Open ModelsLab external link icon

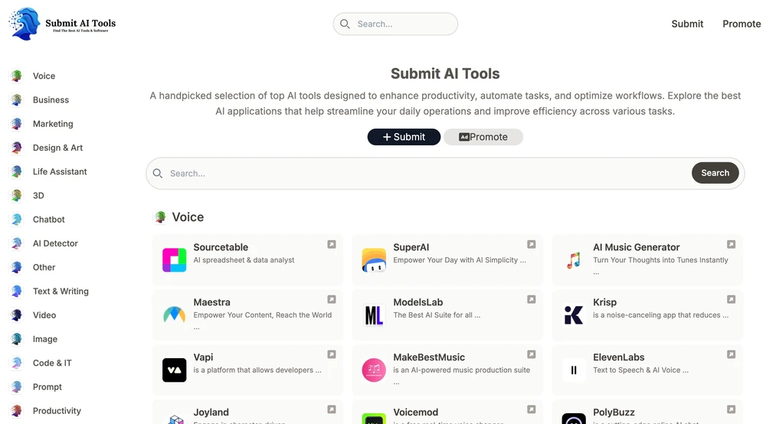click(x=532, y=299)
